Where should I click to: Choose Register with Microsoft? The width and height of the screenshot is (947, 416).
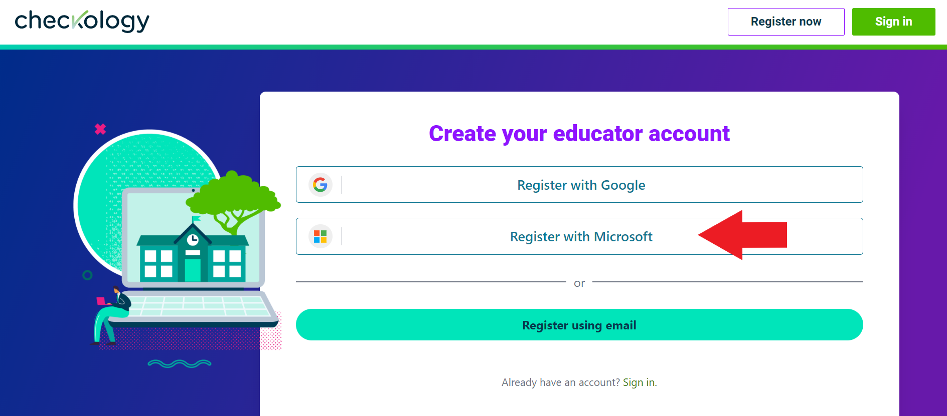(580, 236)
